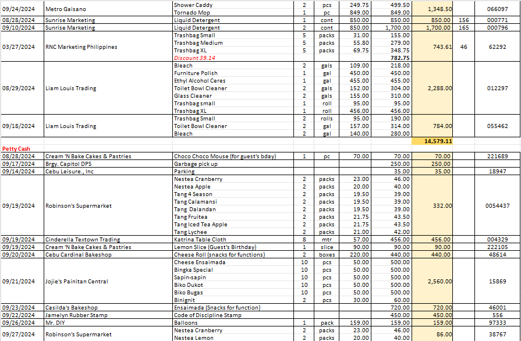This screenshot has width=521, height=341.
Task: Click date 09/18/2024 for Liam Louis Trading
Action: (22, 126)
